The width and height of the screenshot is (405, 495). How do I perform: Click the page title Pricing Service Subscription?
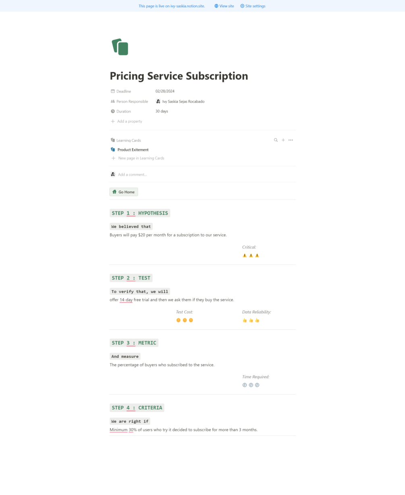(179, 76)
